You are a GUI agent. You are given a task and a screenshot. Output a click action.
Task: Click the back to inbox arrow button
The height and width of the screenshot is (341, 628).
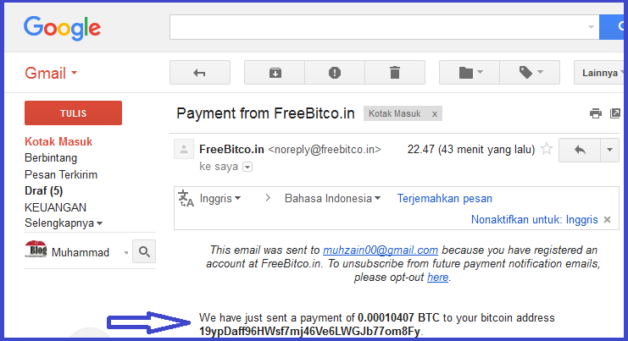tap(200, 73)
